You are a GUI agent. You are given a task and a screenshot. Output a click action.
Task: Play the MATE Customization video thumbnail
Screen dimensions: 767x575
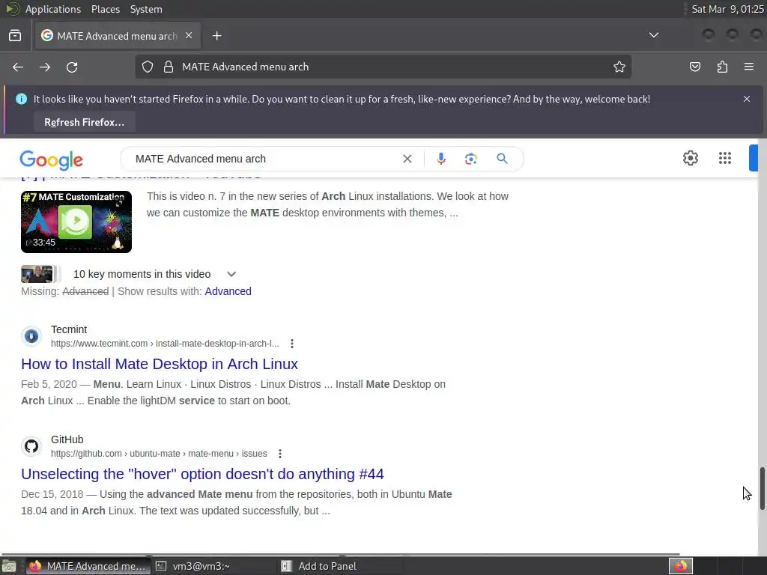tap(76, 222)
